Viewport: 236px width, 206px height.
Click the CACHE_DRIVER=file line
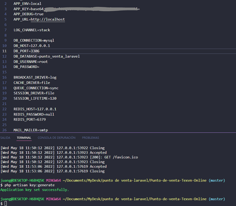tap(32, 83)
